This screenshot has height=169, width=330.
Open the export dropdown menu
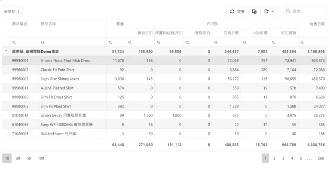(269, 12)
